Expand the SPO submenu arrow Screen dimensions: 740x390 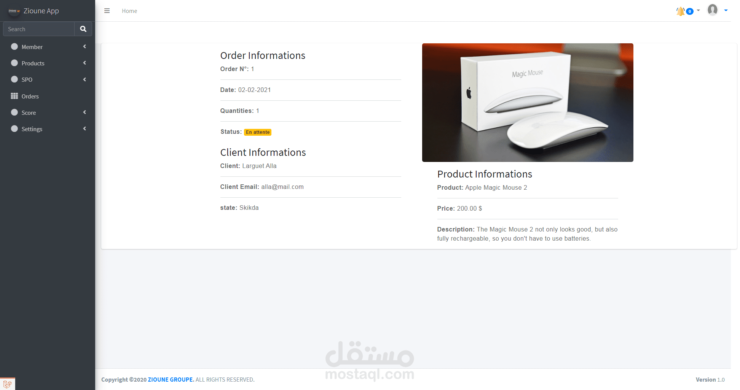(x=85, y=79)
